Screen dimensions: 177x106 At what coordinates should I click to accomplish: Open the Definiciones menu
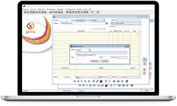click(x=41, y=9)
